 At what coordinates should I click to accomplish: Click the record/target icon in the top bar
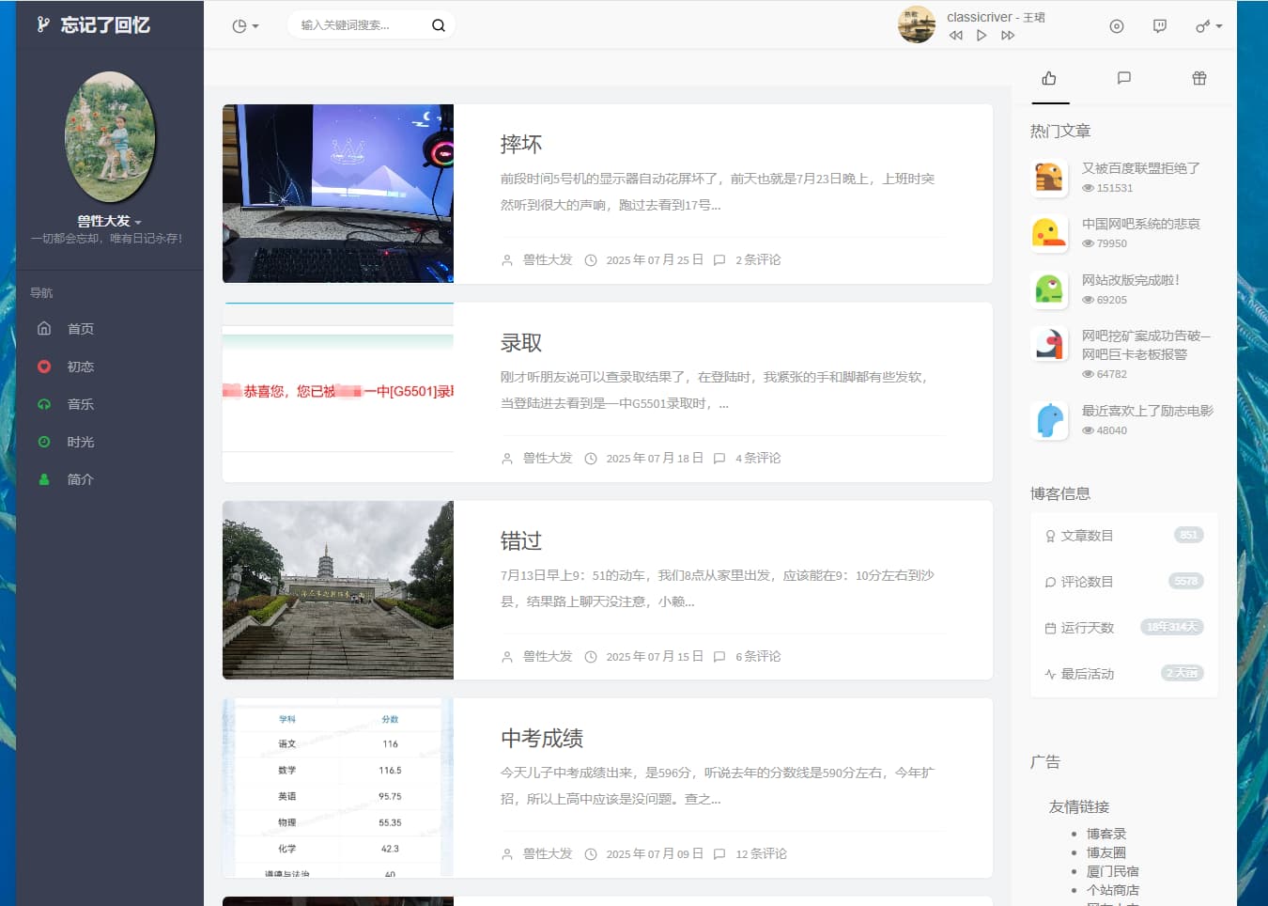1117,26
